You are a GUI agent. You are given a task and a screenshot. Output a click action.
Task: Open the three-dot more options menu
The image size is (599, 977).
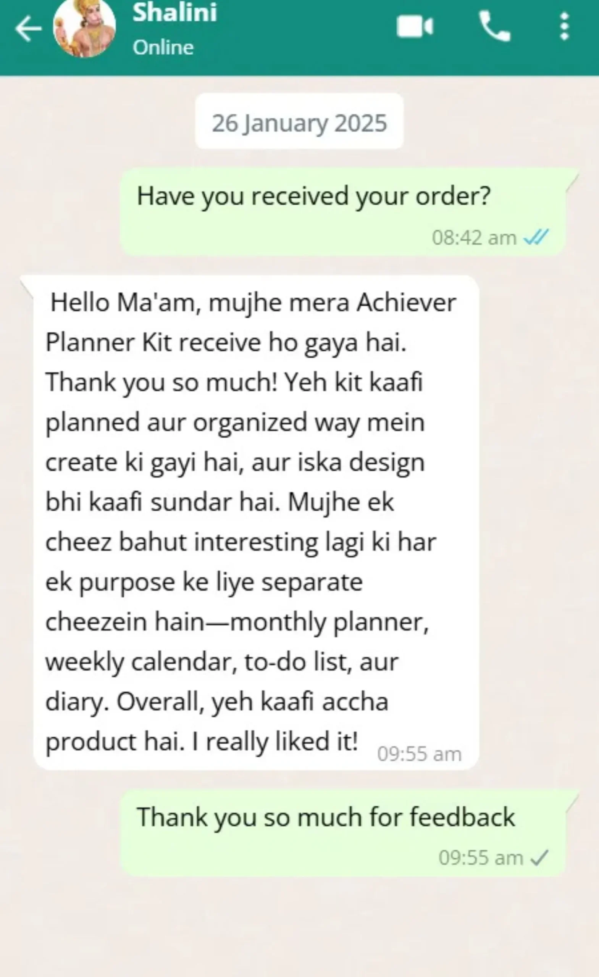click(565, 27)
